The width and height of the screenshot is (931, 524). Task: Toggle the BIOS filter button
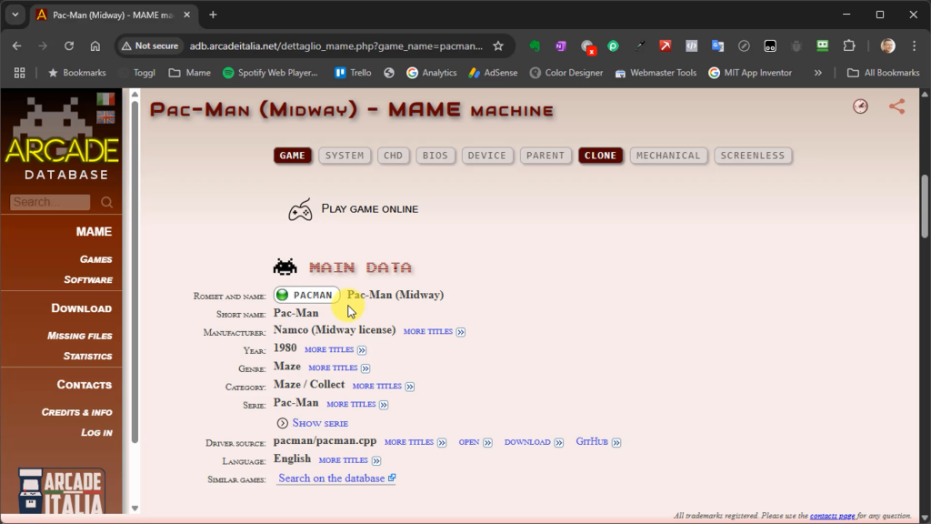tap(435, 156)
